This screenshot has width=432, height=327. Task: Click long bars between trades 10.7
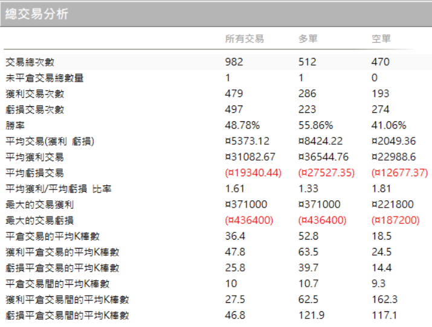[x=308, y=284]
